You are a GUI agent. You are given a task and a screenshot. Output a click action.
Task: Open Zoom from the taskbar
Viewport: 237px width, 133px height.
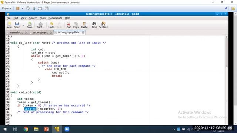(x=67, y=129)
